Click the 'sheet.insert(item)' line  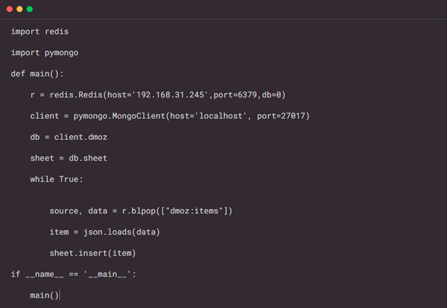pyautogui.click(x=92, y=253)
